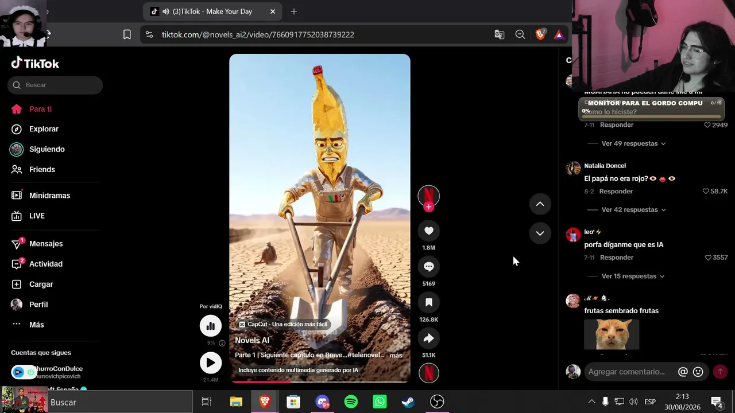Go to the next video with the down arrow

click(x=540, y=233)
